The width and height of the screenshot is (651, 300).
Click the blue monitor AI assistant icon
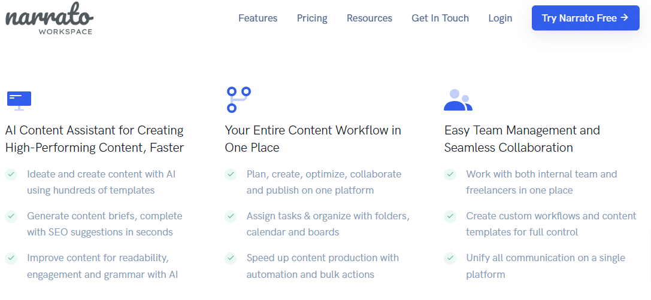19,100
